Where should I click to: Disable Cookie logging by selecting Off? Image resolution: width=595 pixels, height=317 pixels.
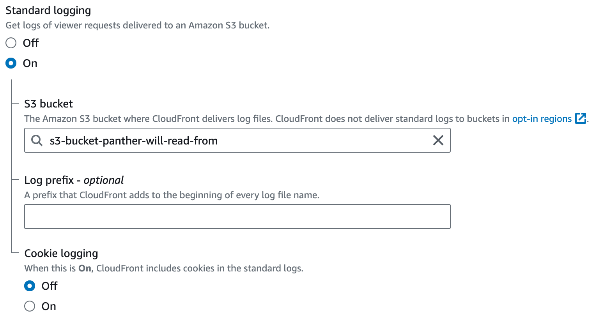tap(29, 285)
